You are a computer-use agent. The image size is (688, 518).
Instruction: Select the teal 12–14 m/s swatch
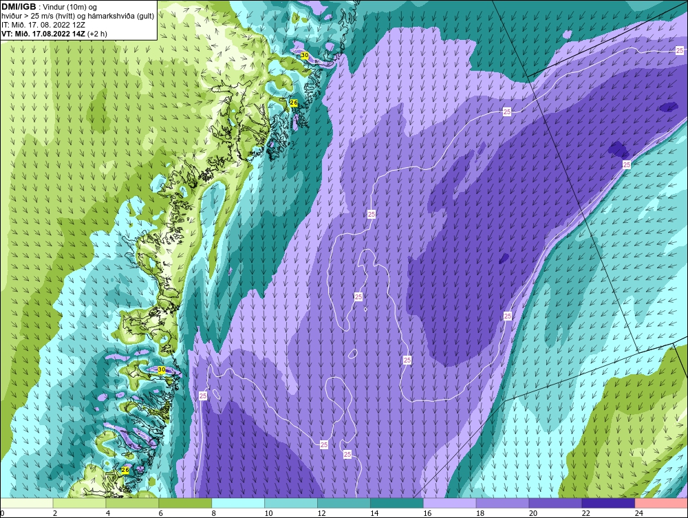click(x=343, y=503)
